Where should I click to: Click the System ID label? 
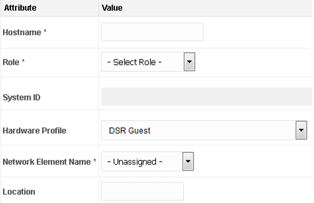[22, 97]
